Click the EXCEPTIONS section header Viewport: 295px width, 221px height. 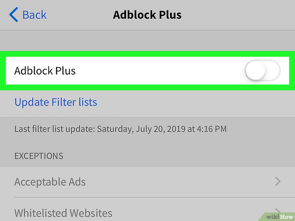pyautogui.click(x=39, y=156)
